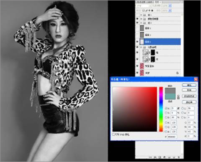Viewport: 201px width, 162px height.
Task: Lock transparent pixels checkerboard icon
Action: click(143, 10)
